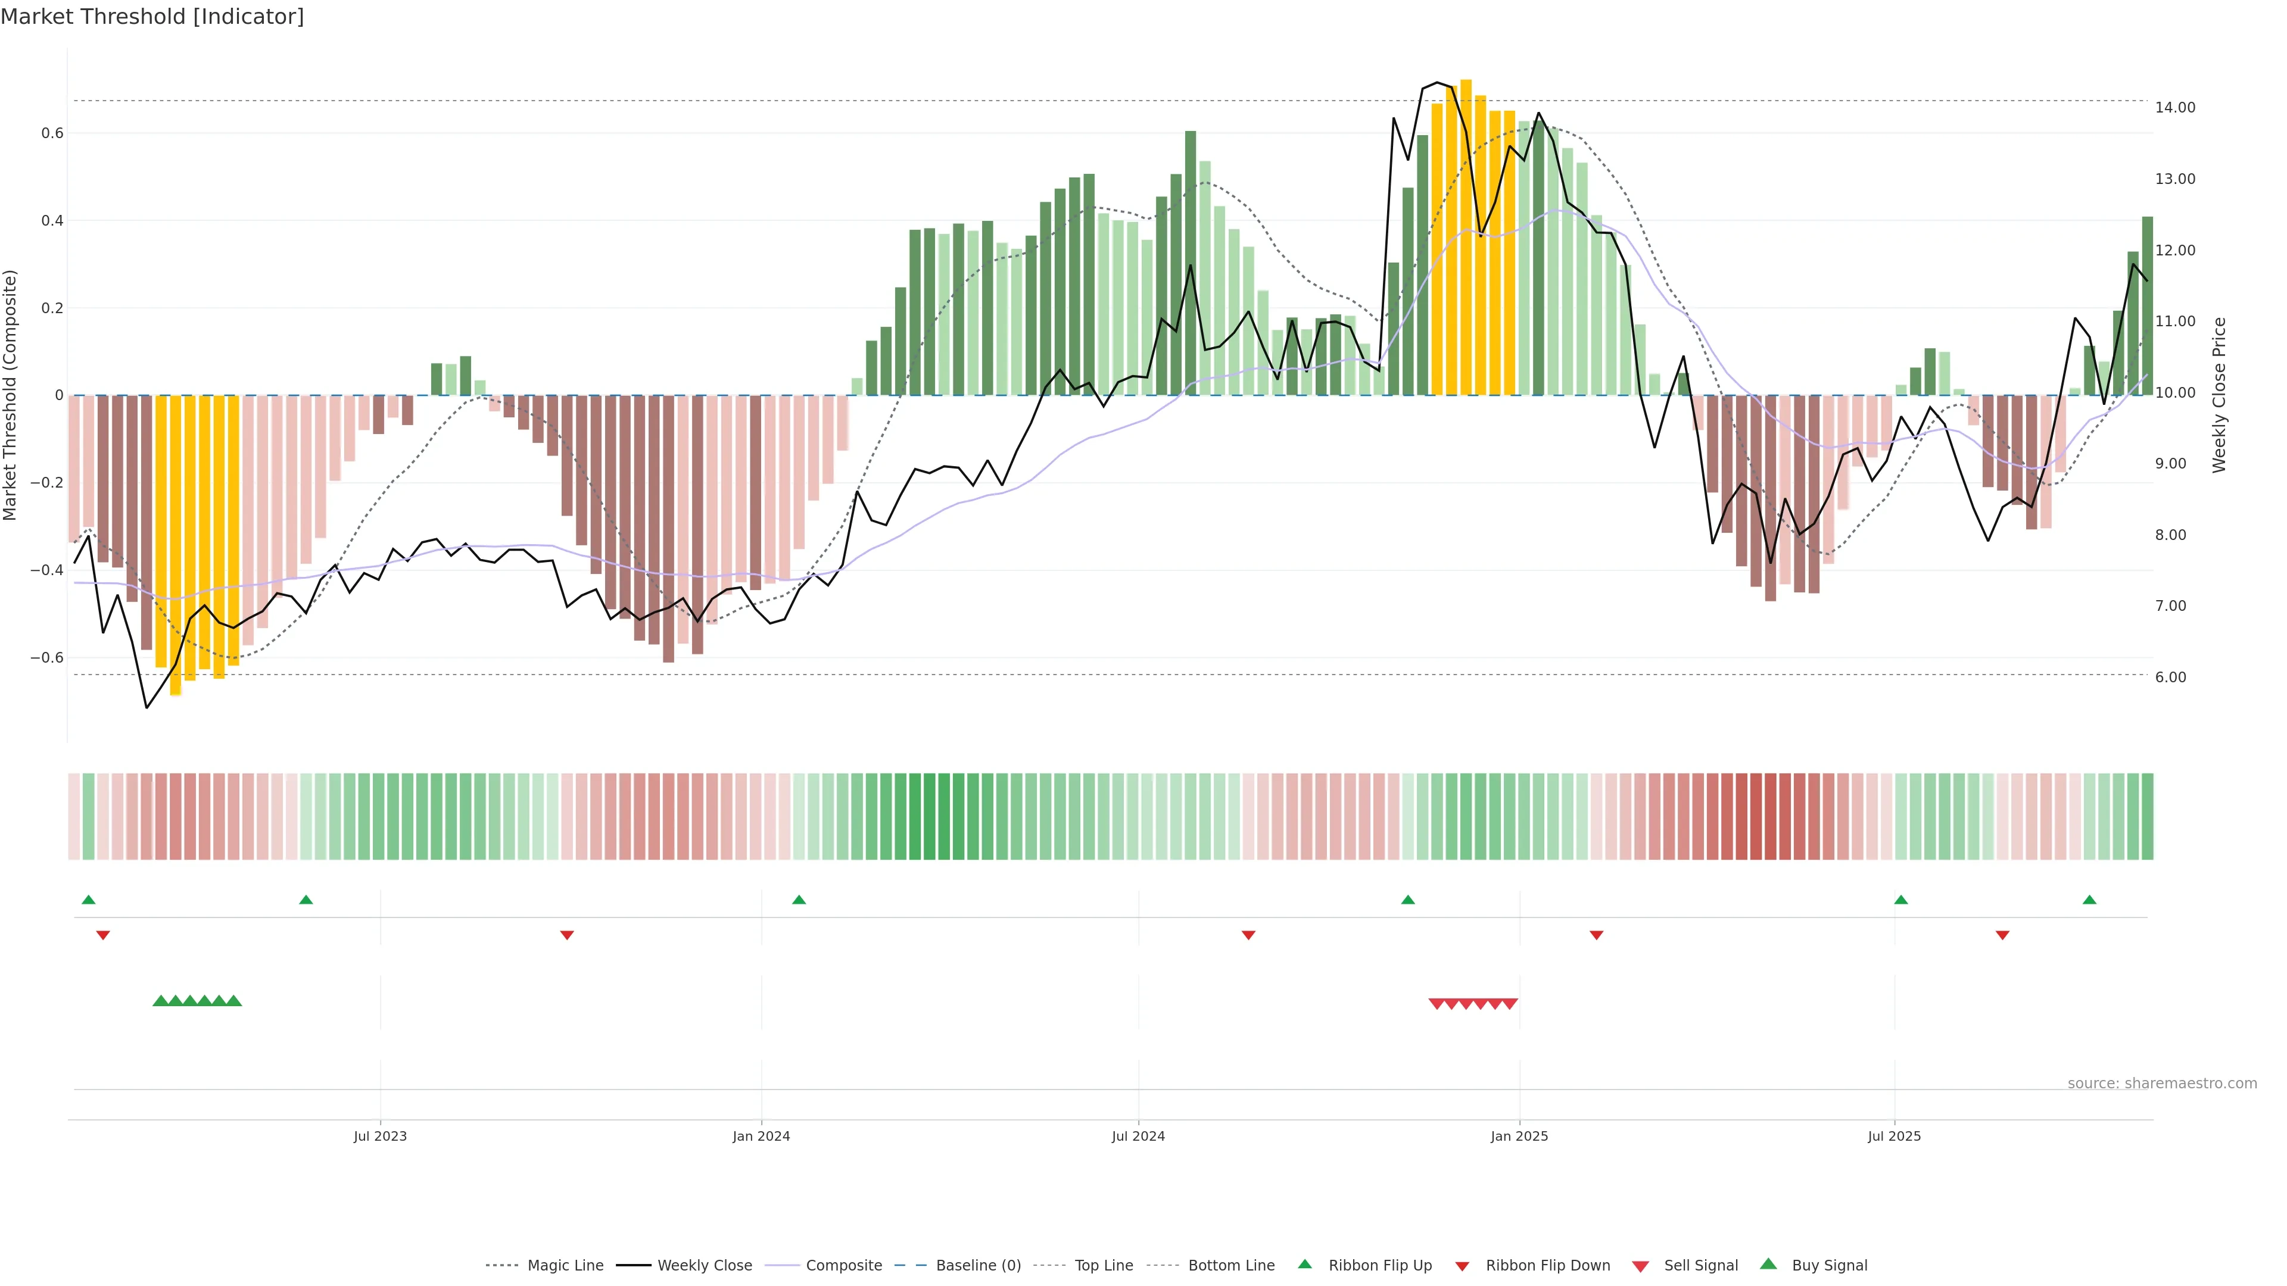The width and height of the screenshot is (2287, 1286).
Task: Click the Ribbon Flip Down triangle icon in the legend
Action: coord(1462,1266)
